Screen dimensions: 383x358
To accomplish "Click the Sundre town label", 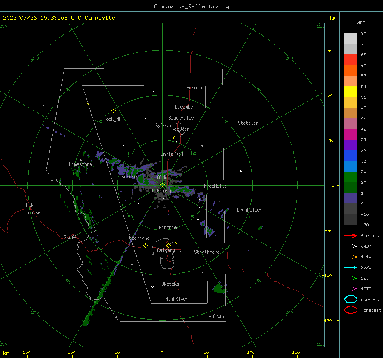I will (129, 176).
